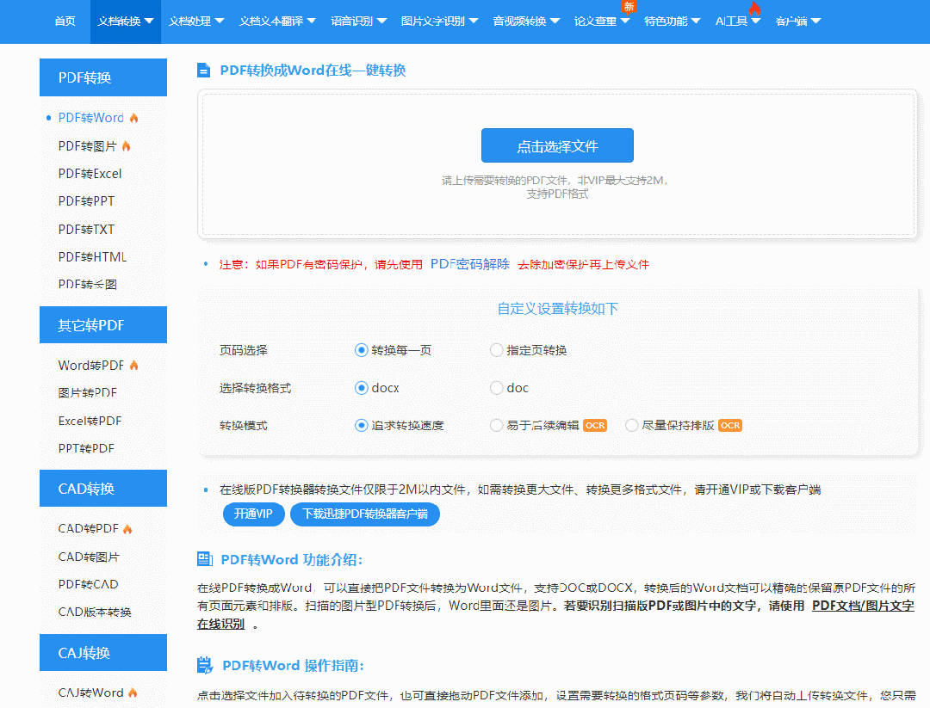Open PDF转Word in sidebar
The height and width of the screenshot is (708, 930).
coord(91,118)
